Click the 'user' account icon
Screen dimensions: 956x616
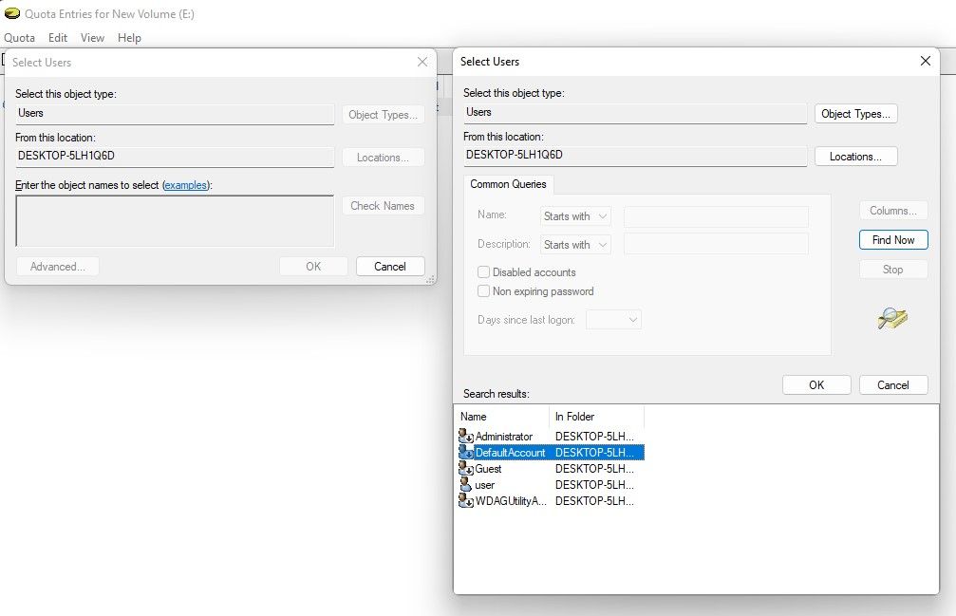465,485
